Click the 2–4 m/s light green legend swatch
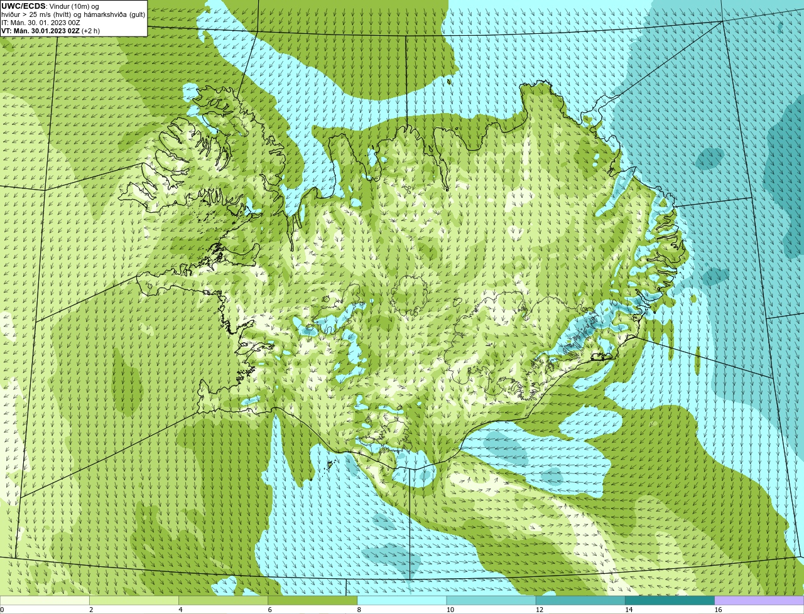The image size is (804, 614). (x=134, y=600)
